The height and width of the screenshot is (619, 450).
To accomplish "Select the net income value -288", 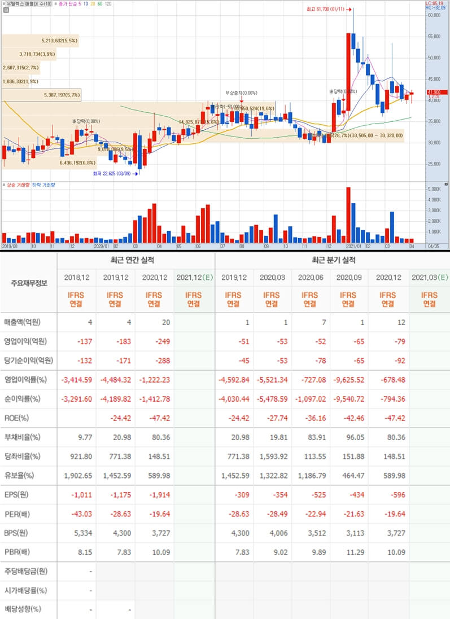I will pos(163,361).
